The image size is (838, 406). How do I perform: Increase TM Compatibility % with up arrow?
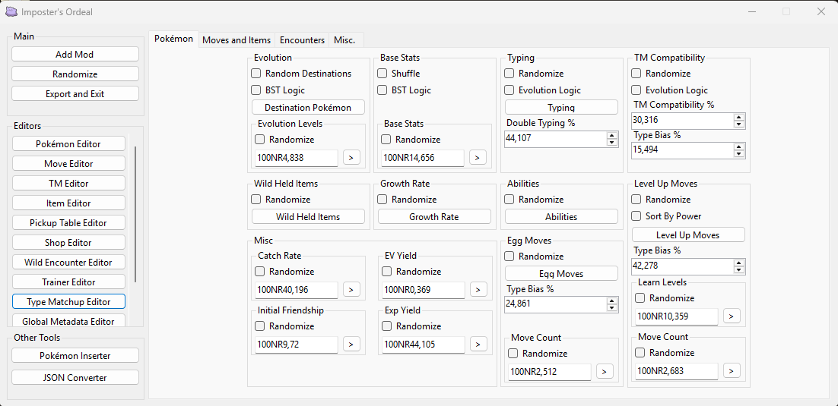[x=739, y=118]
